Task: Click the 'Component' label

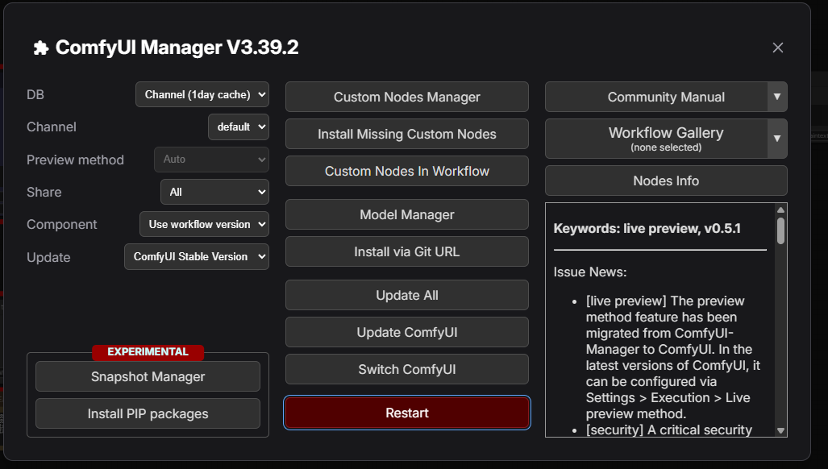Action: coord(62,224)
